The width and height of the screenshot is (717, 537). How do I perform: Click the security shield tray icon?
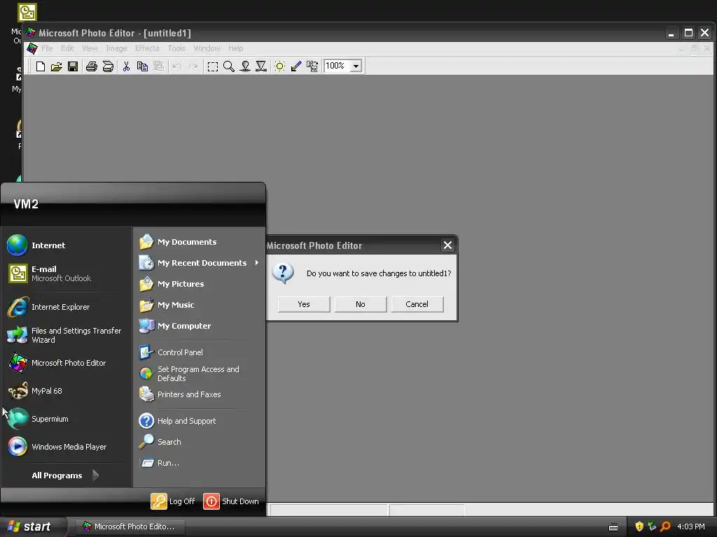[x=639, y=527]
